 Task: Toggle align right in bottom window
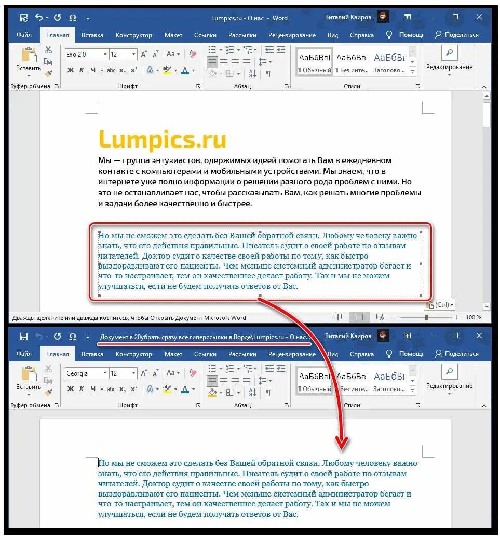235,381
